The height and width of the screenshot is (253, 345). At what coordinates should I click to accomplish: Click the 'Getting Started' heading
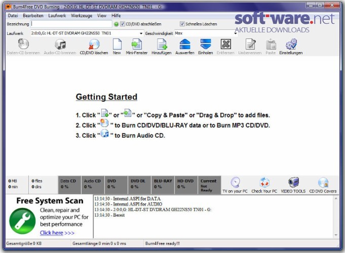coord(106,97)
